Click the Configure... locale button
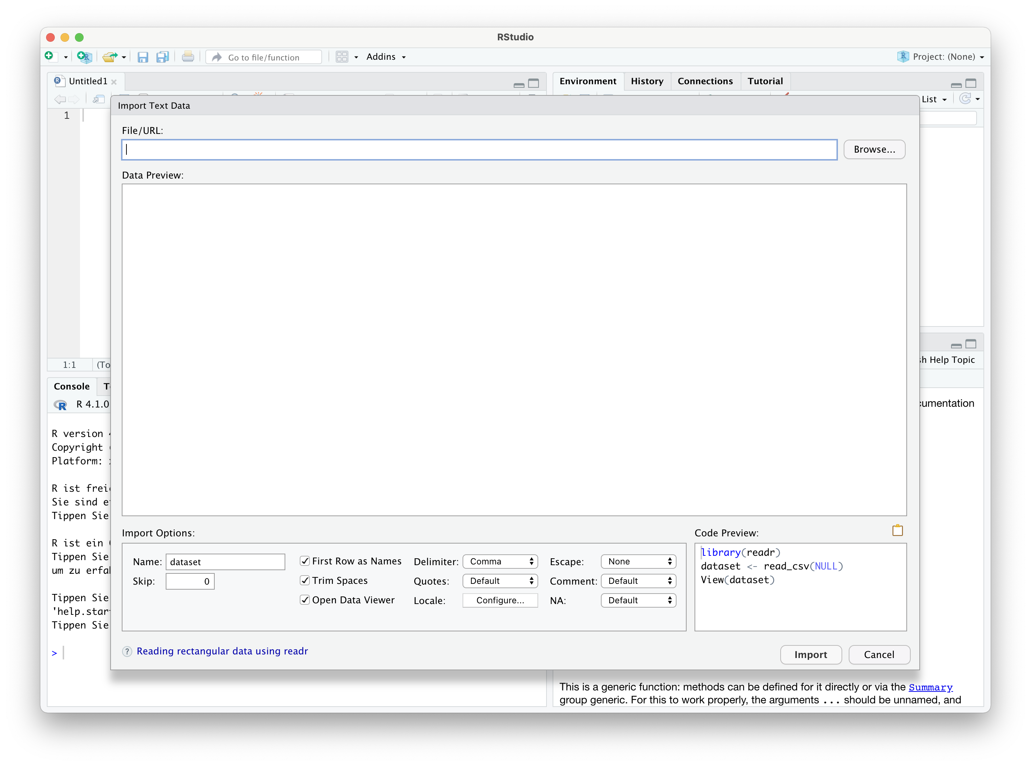 pyautogui.click(x=500, y=600)
